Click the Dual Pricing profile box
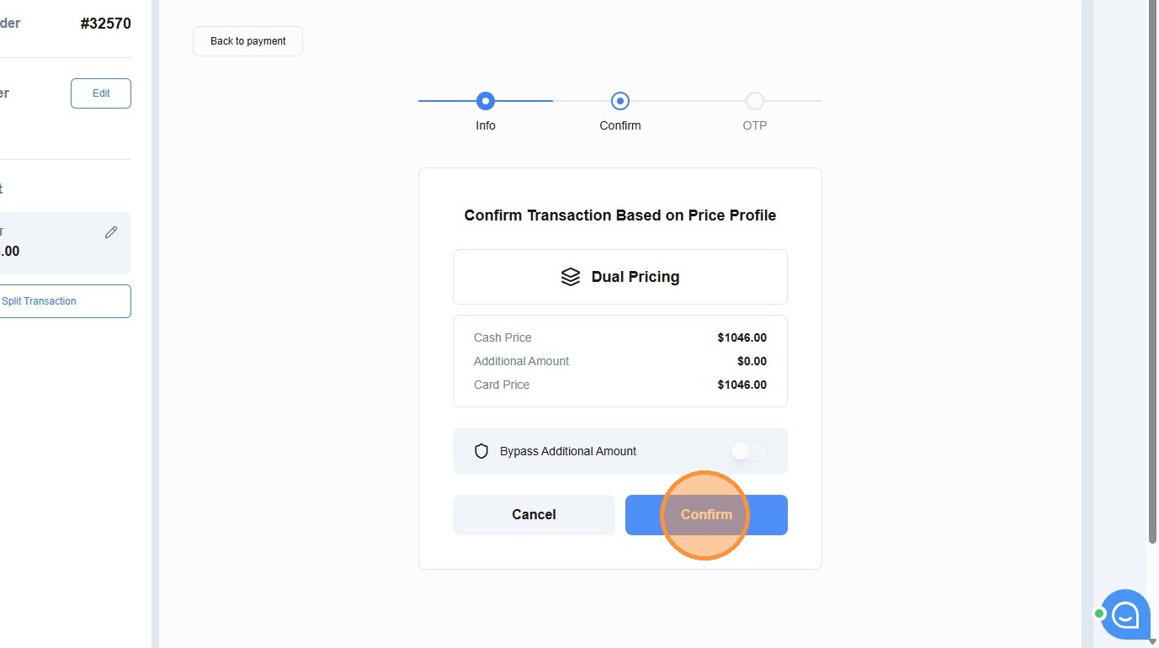 pyautogui.click(x=620, y=277)
